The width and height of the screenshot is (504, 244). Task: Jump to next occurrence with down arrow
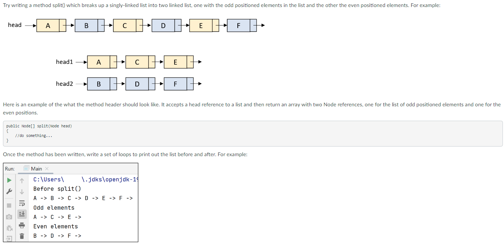pos(22,192)
